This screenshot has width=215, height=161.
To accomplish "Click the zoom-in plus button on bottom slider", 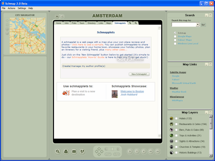I will tap(118, 149).
